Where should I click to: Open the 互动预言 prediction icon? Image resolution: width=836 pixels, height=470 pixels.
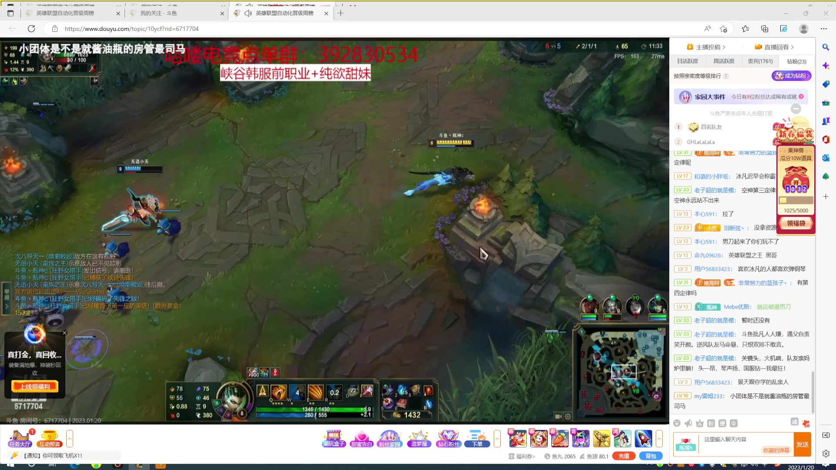pyautogui.click(x=49, y=438)
